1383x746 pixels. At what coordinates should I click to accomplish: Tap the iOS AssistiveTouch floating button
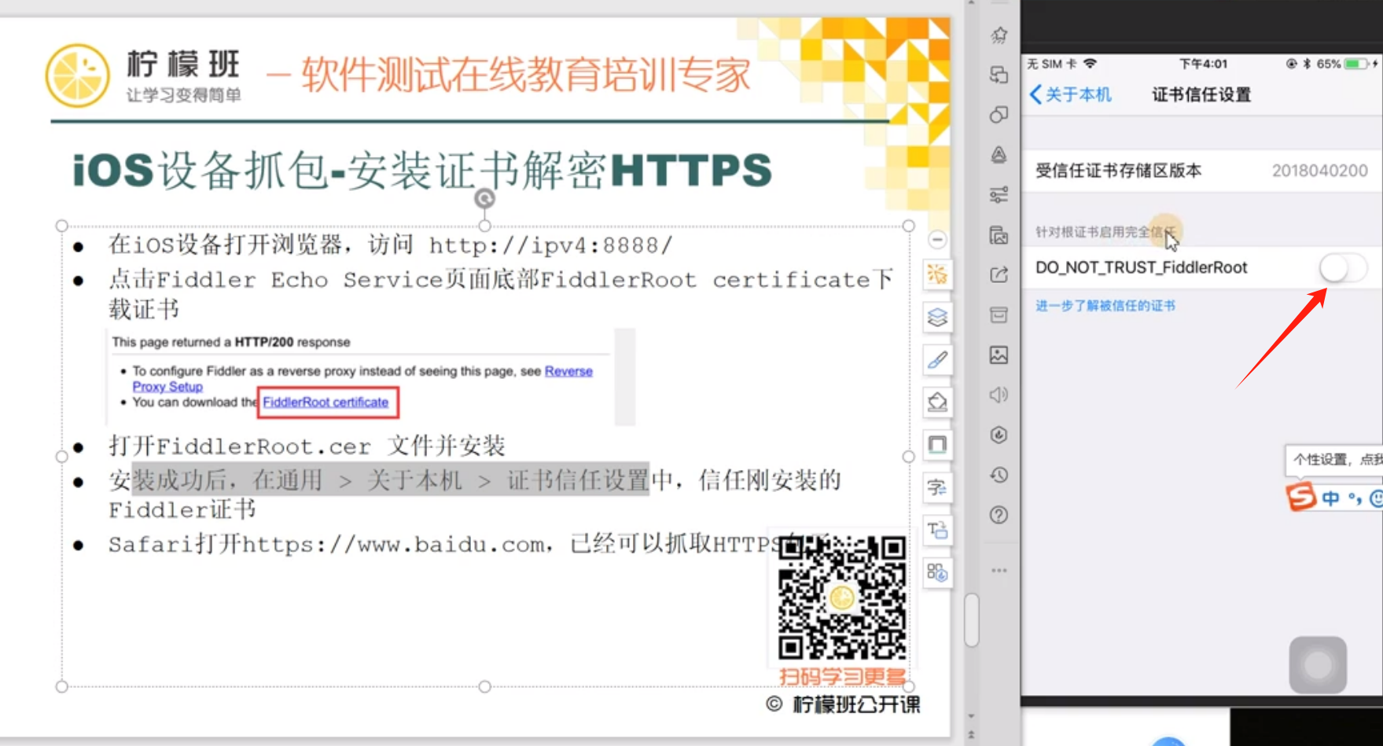(x=1318, y=665)
